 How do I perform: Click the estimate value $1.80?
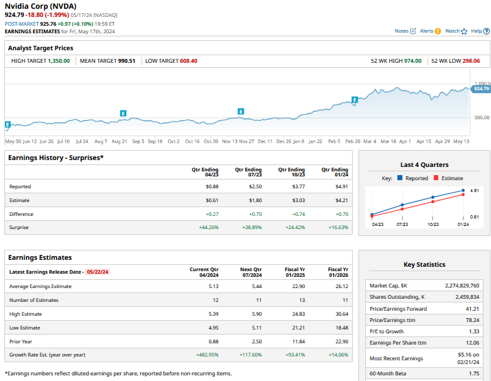(x=255, y=200)
